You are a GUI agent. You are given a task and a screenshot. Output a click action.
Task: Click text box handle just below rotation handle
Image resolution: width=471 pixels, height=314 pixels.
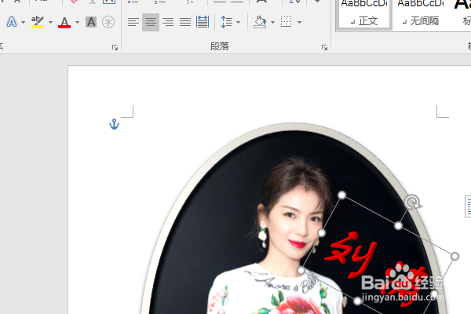[x=398, y=225]
